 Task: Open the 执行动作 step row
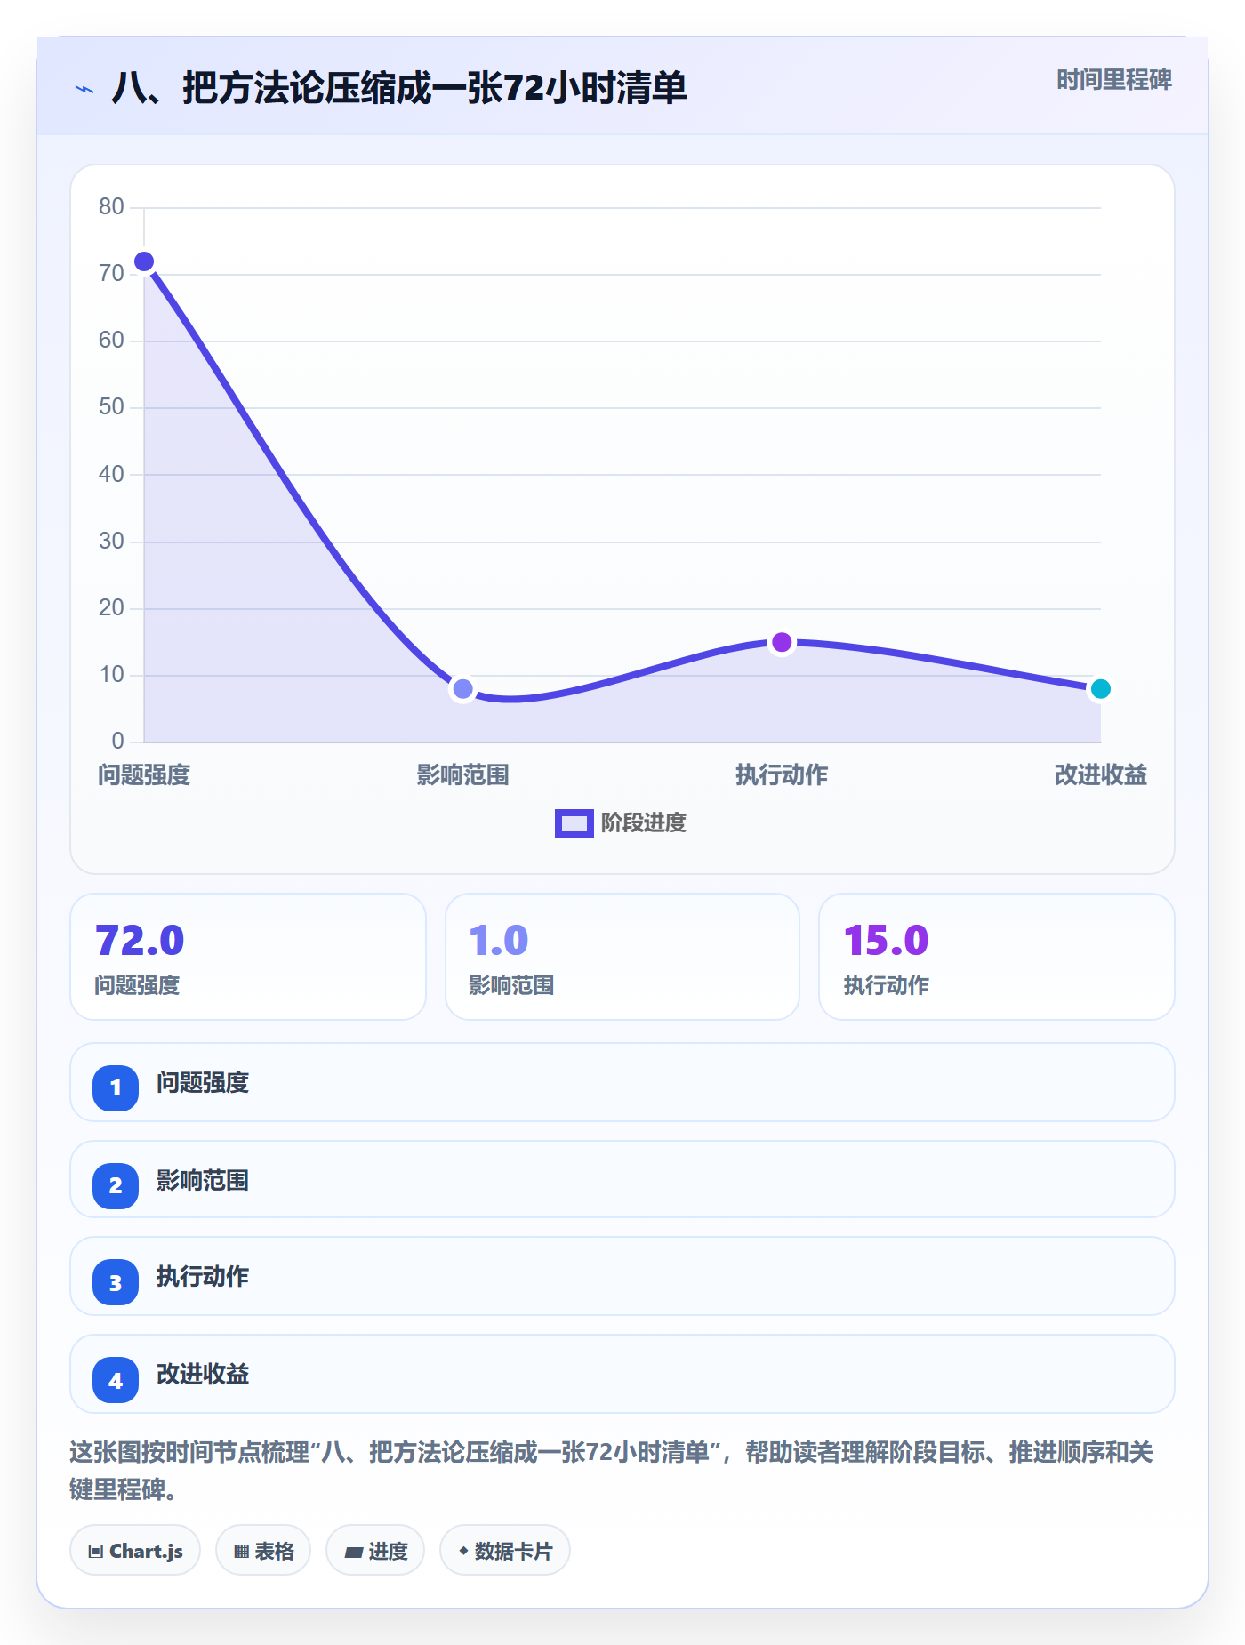622,1276
